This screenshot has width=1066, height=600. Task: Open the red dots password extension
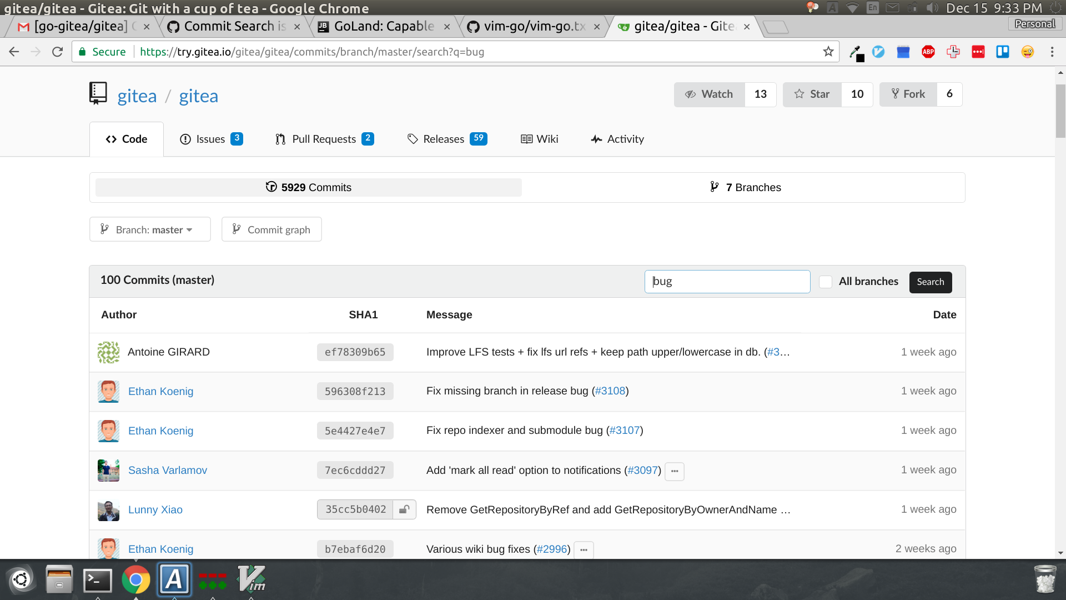(978, 52)
